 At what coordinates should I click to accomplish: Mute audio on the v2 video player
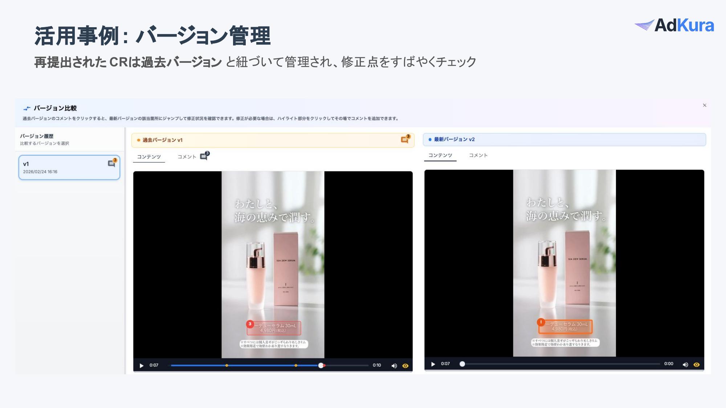point(685,364)
